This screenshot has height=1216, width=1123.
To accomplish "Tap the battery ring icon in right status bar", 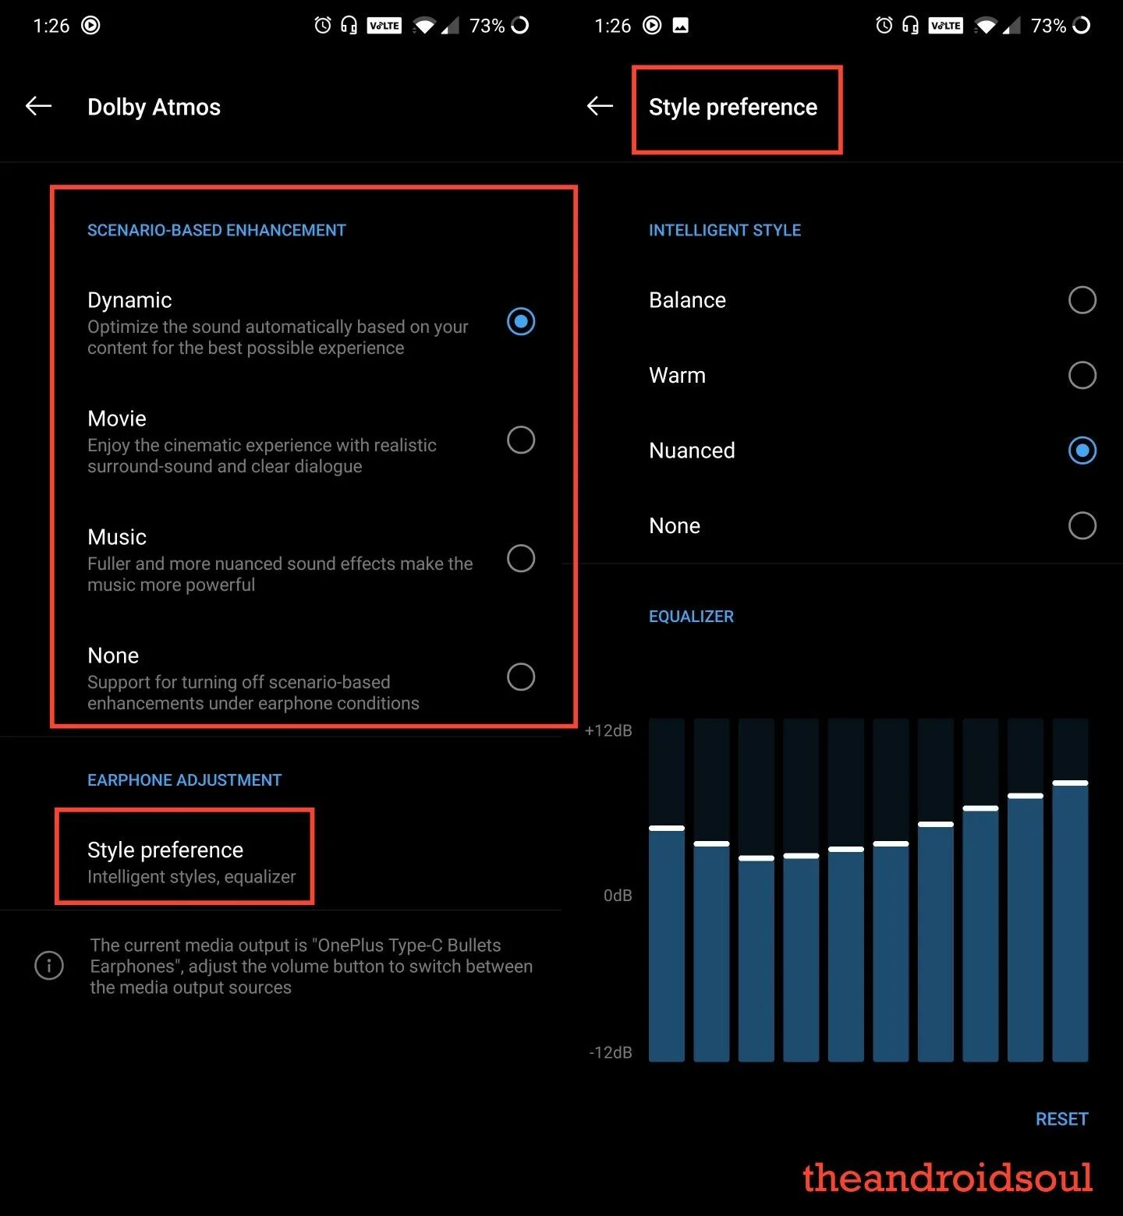I will [x=1082, y=26].
